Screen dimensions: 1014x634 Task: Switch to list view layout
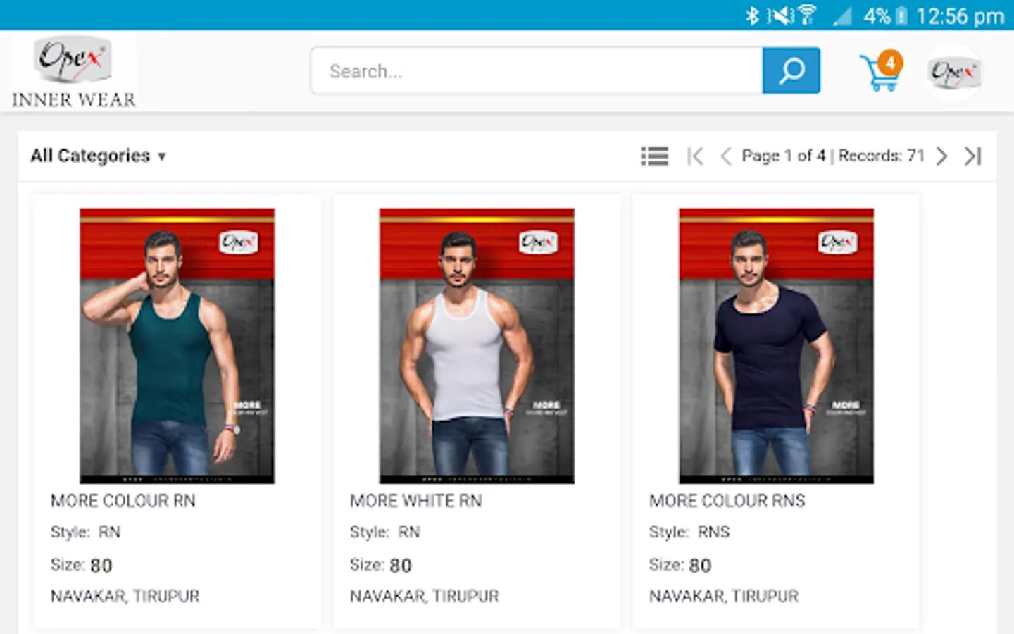pos(655,156)
